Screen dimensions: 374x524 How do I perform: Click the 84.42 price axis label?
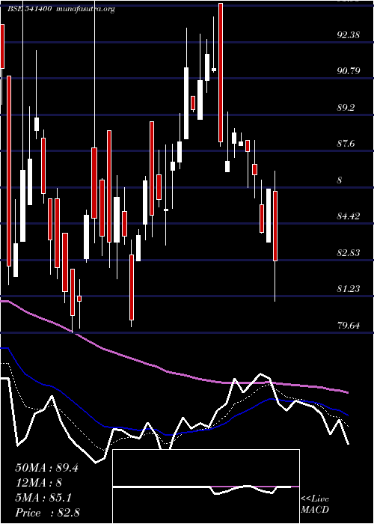349,216
